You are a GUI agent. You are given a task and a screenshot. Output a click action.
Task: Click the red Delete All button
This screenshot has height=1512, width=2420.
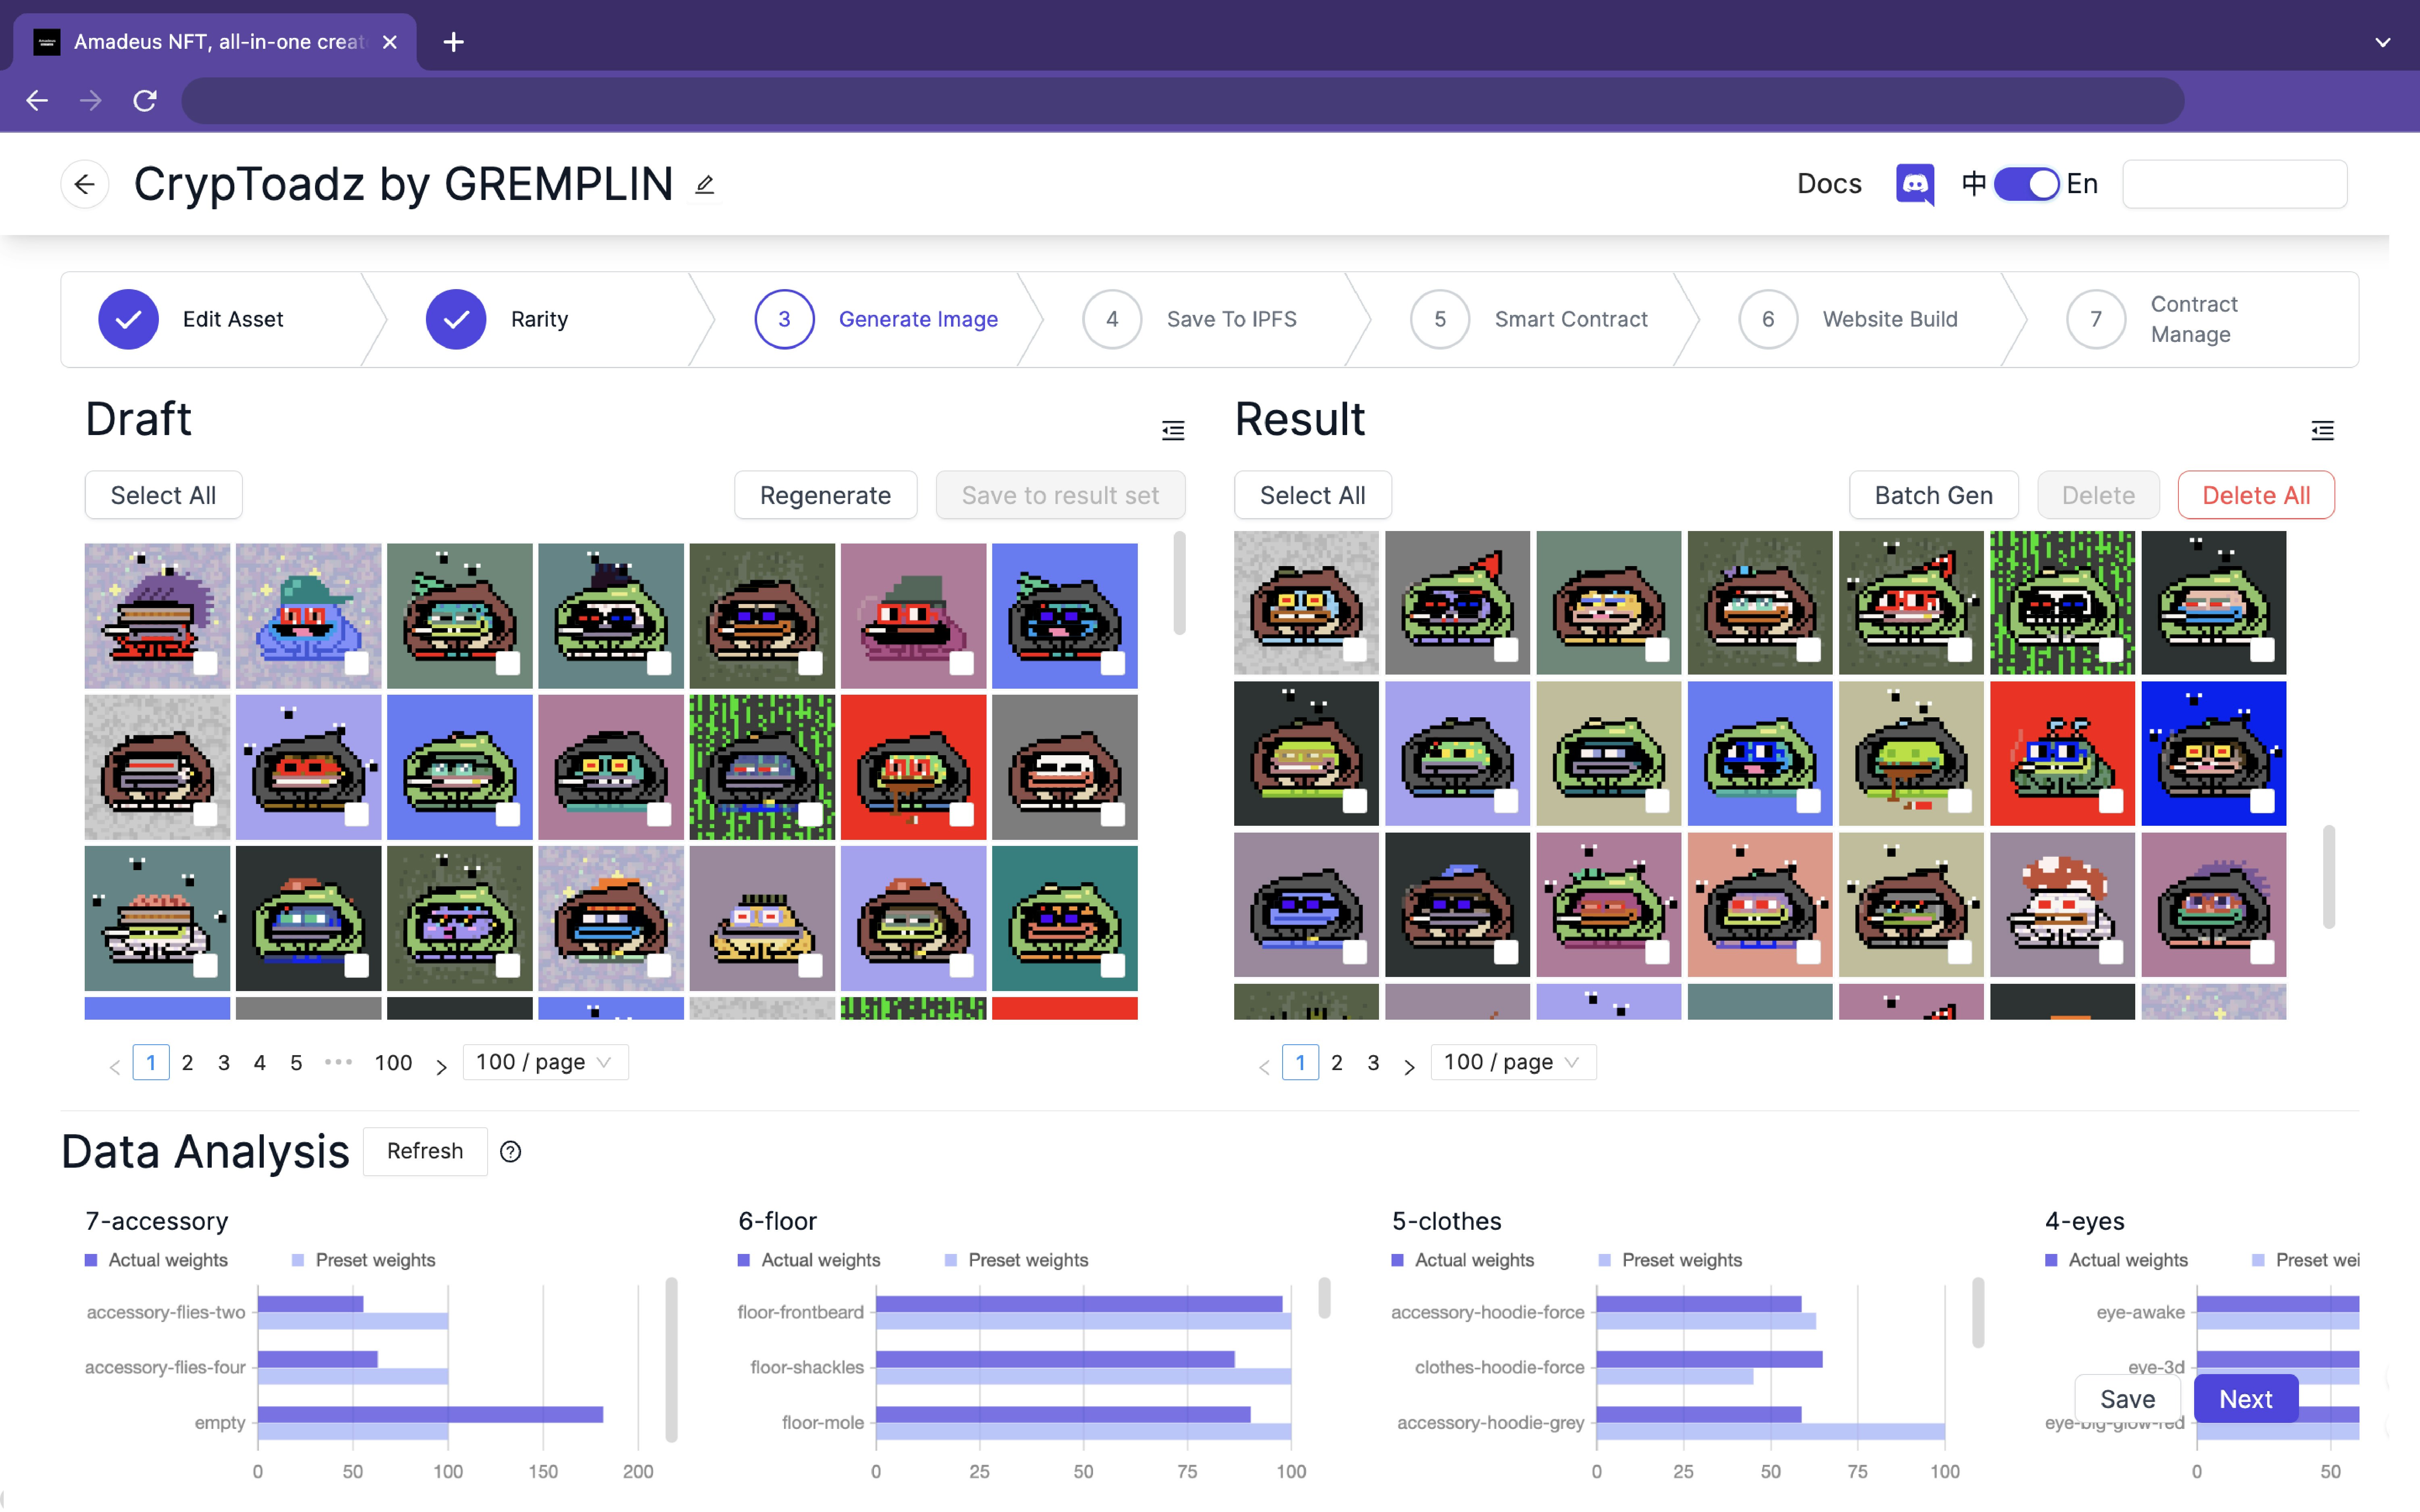[x=2256, y=495]
